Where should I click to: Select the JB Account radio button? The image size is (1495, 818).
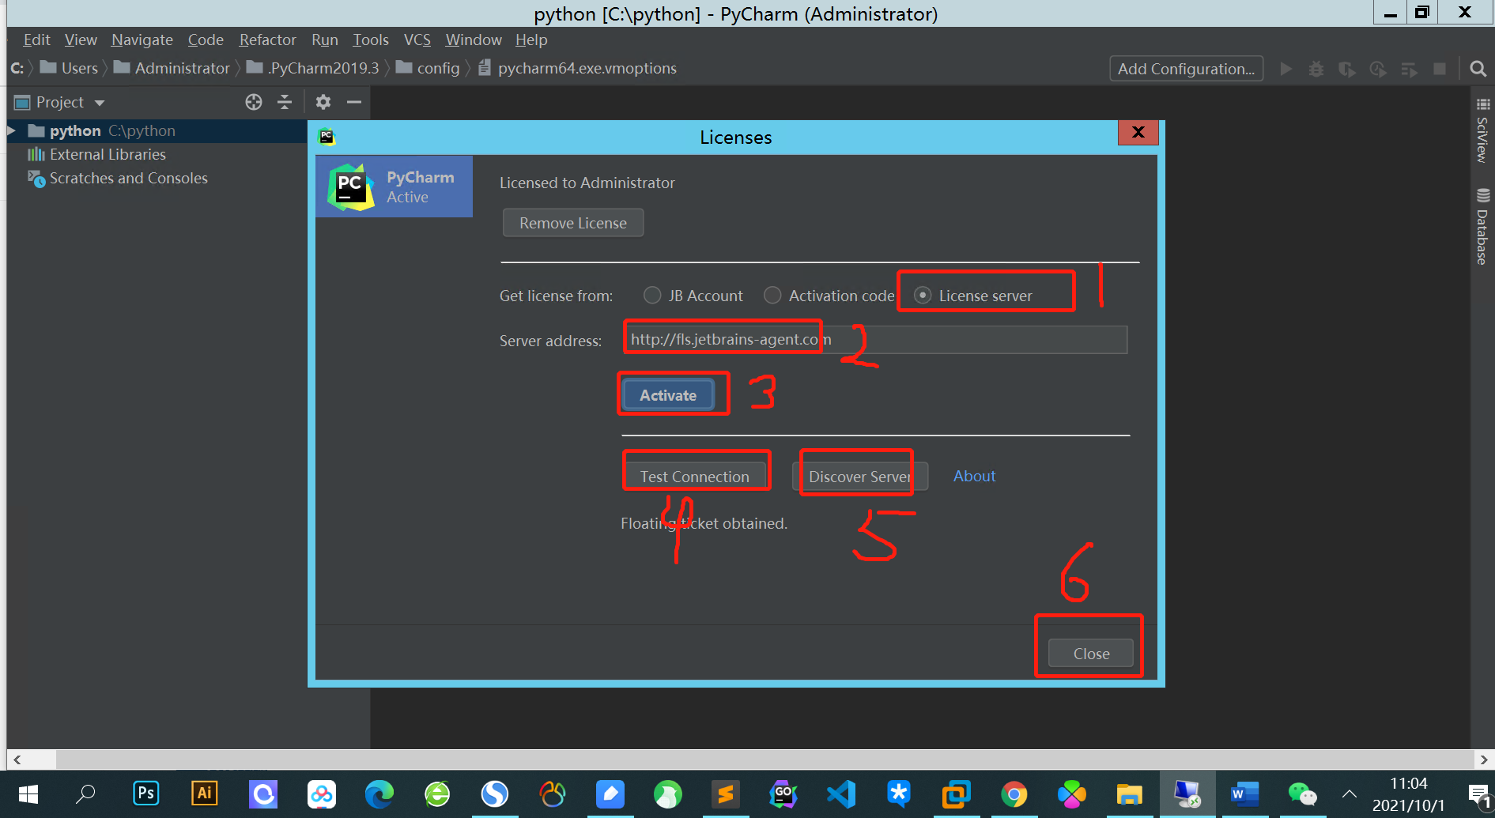pos(652,296)
